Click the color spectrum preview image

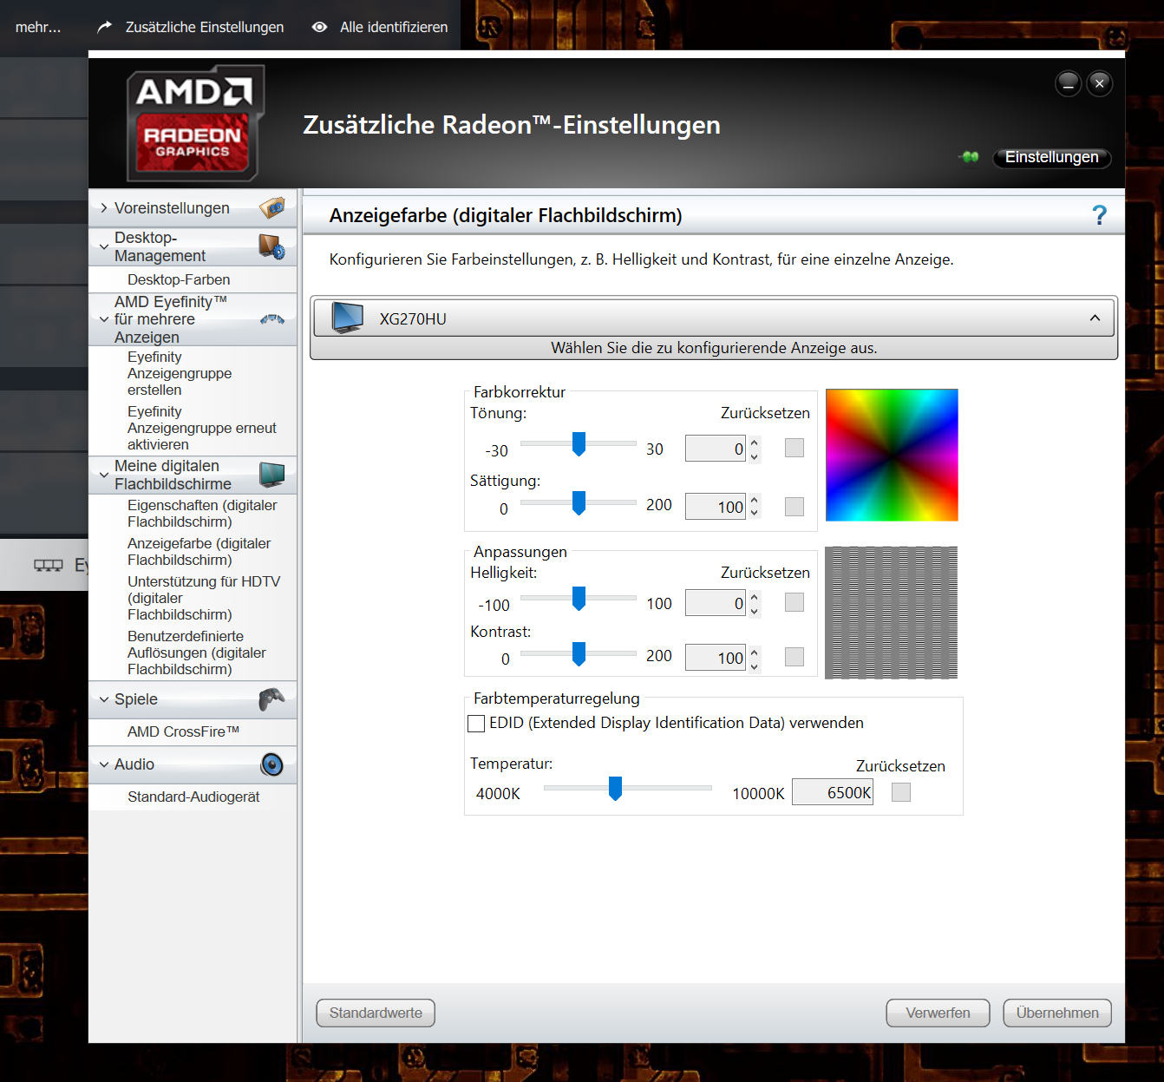coord(892,455)
